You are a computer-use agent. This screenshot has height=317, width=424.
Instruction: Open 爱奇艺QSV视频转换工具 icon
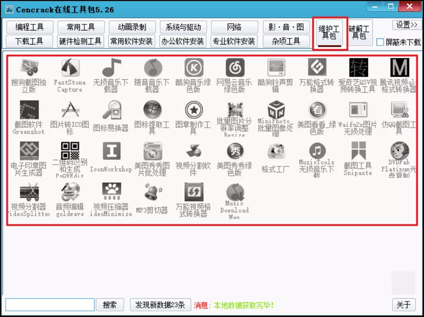click(x=358, y=68)
